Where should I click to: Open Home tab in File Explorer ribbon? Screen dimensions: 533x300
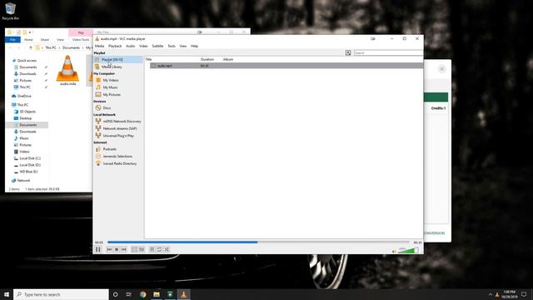click(28, 40)
